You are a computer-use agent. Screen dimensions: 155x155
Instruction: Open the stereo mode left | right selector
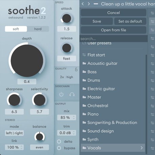14,133
